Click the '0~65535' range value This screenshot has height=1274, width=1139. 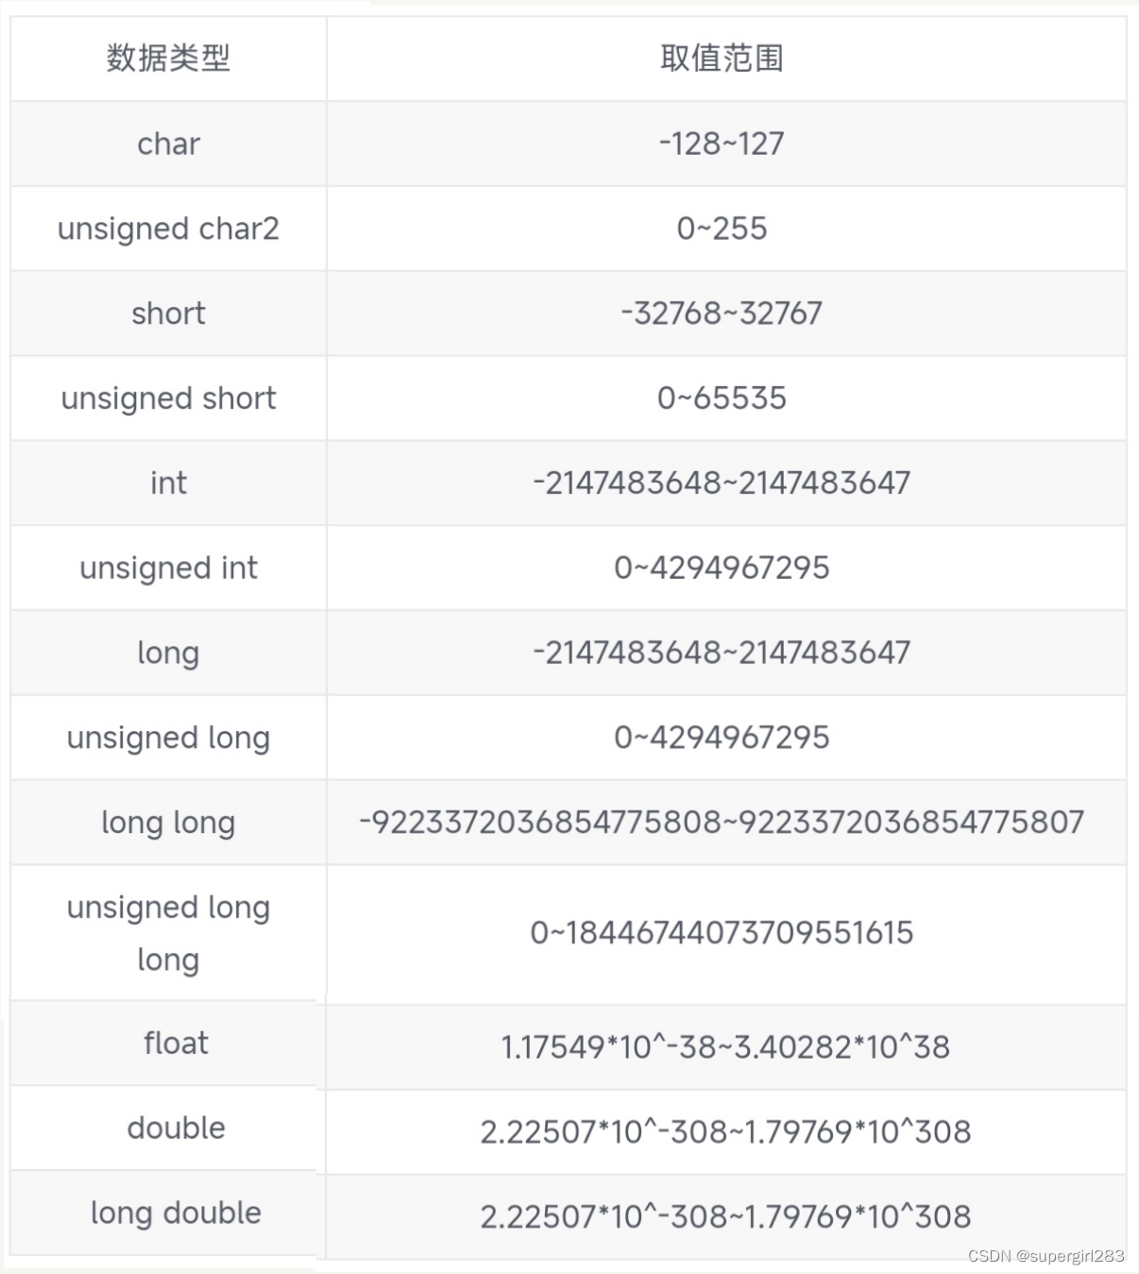[x=722, y=399]
